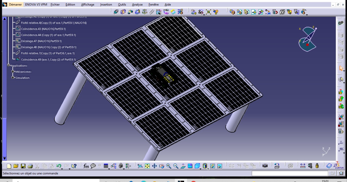Select Coïncidence.49 constraint in tree
This screenshot has width=347, height=182.
point(49,59)
